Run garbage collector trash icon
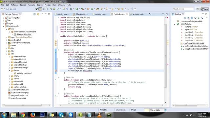Screen dimensions: 210x118 165,110
